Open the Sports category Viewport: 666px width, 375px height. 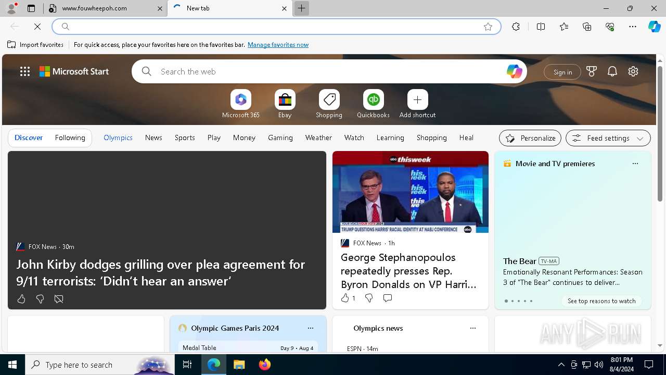[x=185, y=137]
